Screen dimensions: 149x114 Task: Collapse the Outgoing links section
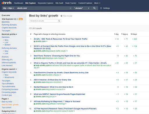pyautogui.click(x=9, y=111)
